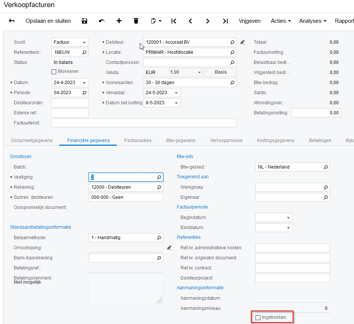Click the back arrow icon in toolbar

pos(12,21)
